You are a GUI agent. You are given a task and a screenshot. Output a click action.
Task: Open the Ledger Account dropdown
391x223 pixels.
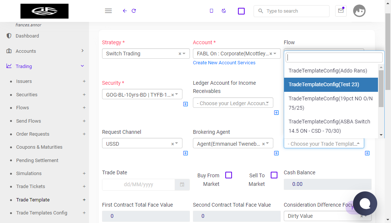tap(233, 103)
